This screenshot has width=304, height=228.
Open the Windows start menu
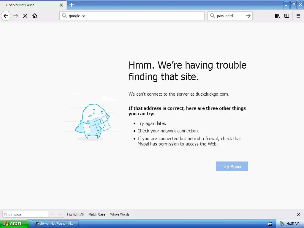pos(14,224)
